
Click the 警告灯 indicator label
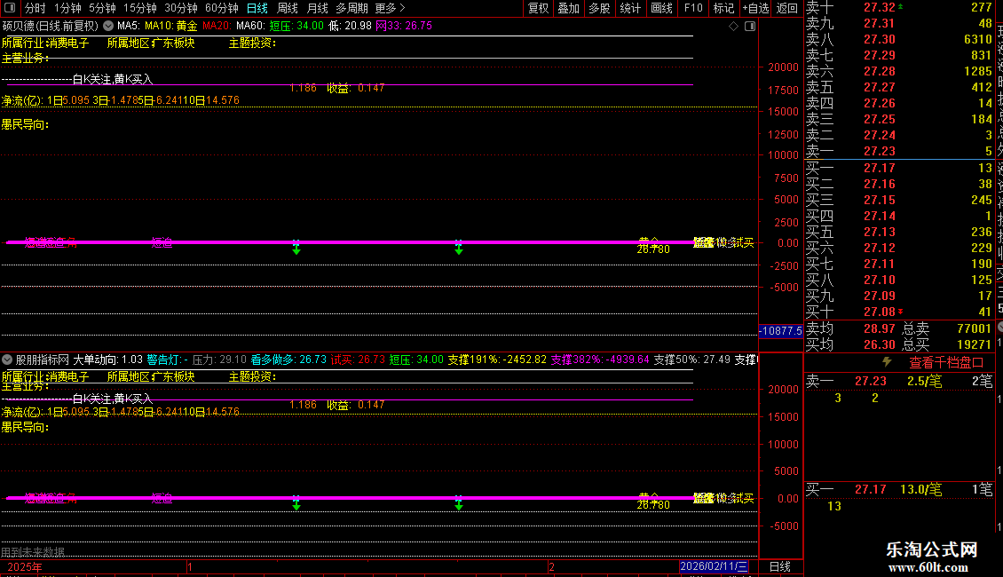click(168, 360)
